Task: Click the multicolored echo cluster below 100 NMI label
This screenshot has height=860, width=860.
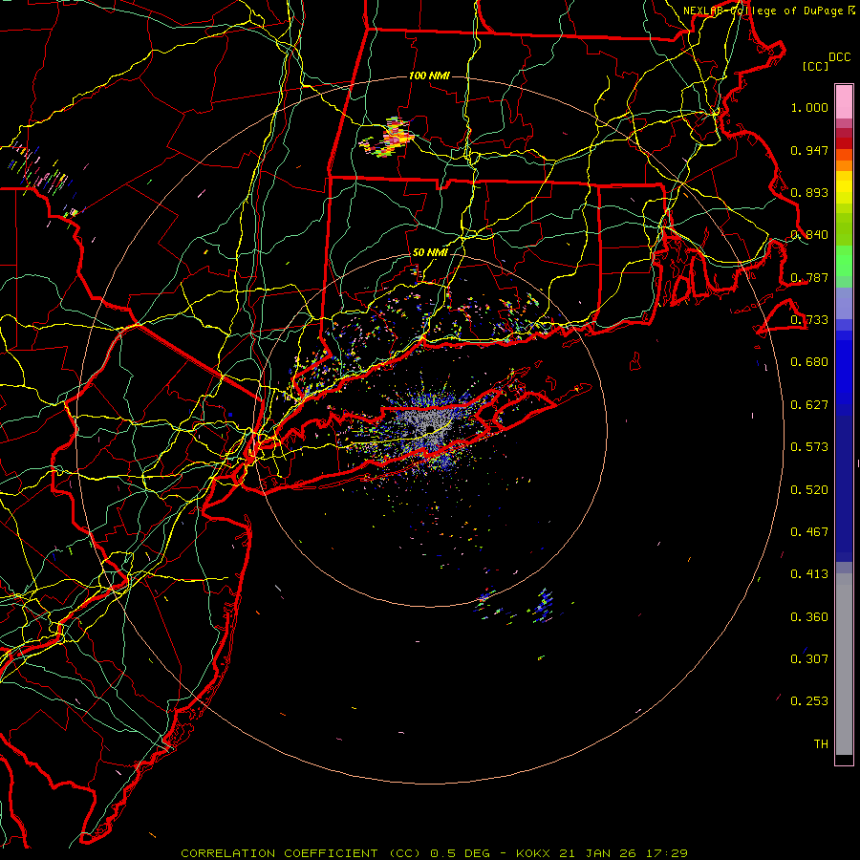Action: [x=387, y=137]
